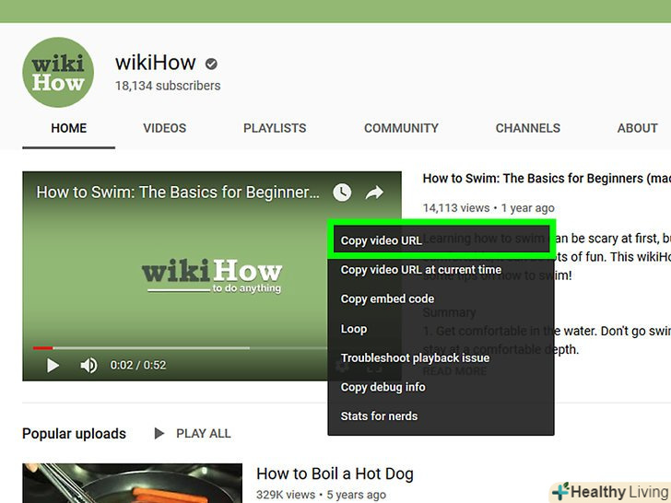Click the 0:02 / 0:52 time display
Viewport: 671px width, 503px height.
click(x=138, y=365)
